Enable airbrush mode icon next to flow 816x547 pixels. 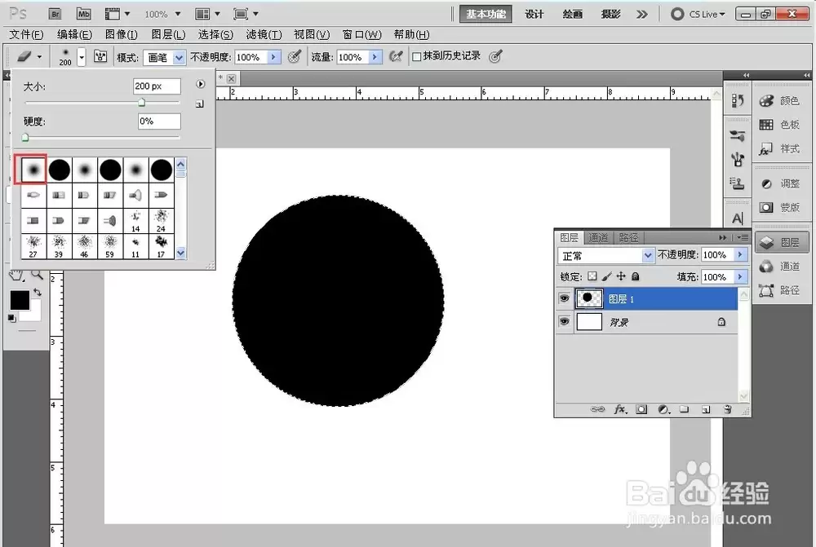pos(396,56)
